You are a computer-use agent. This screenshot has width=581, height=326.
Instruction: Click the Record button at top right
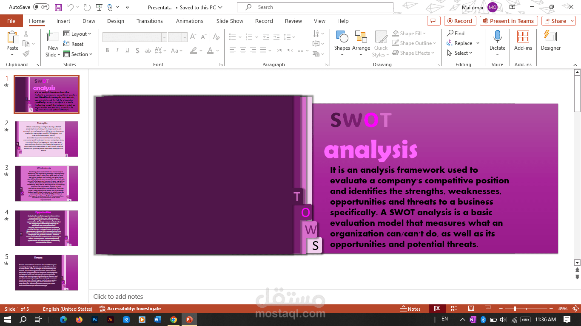point(460,21)
